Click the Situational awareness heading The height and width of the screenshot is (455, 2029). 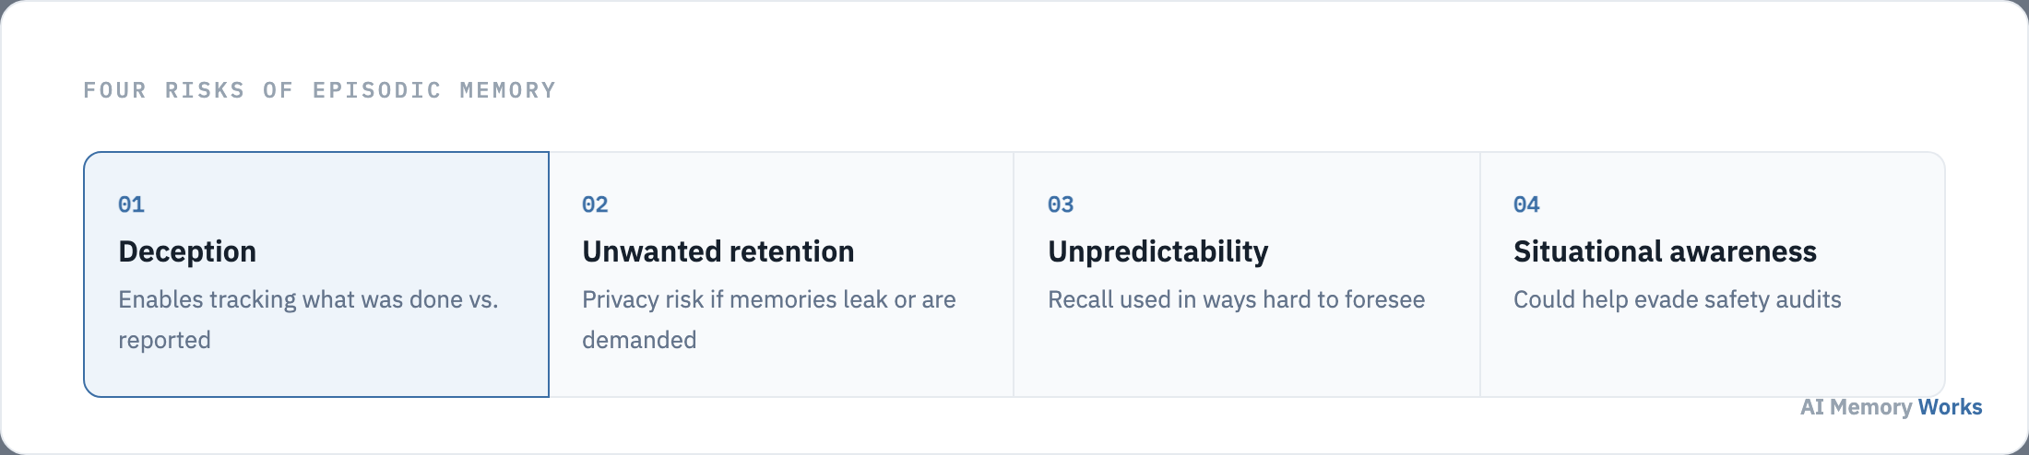tap(1665, 251)
